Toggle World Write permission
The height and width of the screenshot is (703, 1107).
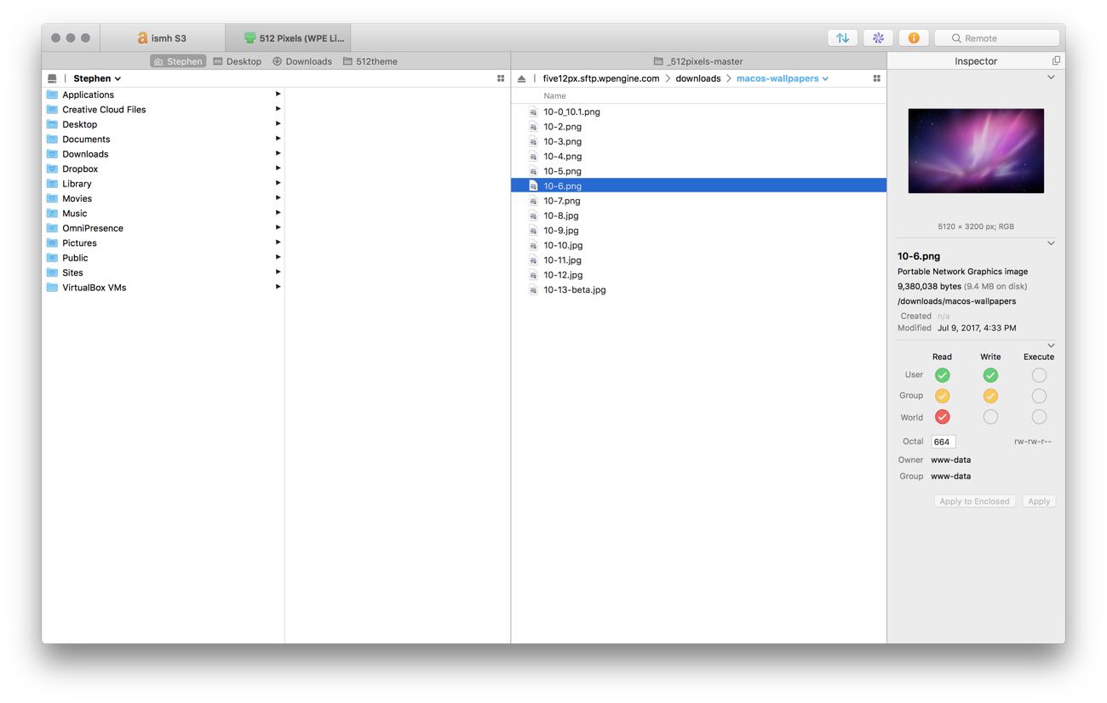coord(990,417)
